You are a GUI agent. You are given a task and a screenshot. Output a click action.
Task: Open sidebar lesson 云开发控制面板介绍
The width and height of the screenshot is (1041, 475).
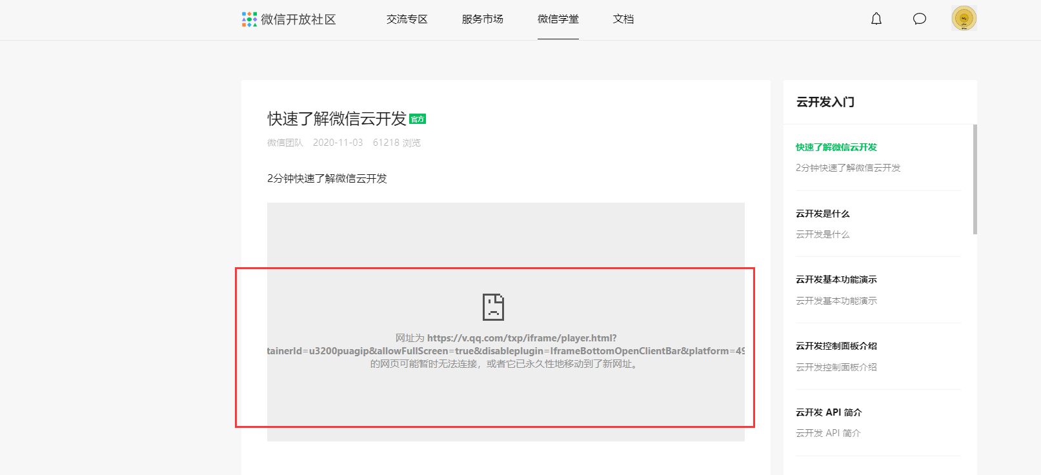click(x=836, y=346)
